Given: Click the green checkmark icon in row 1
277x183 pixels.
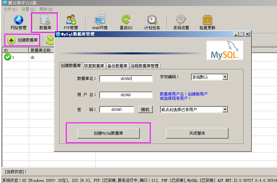Looking at the screenshot, I should 8,57.
